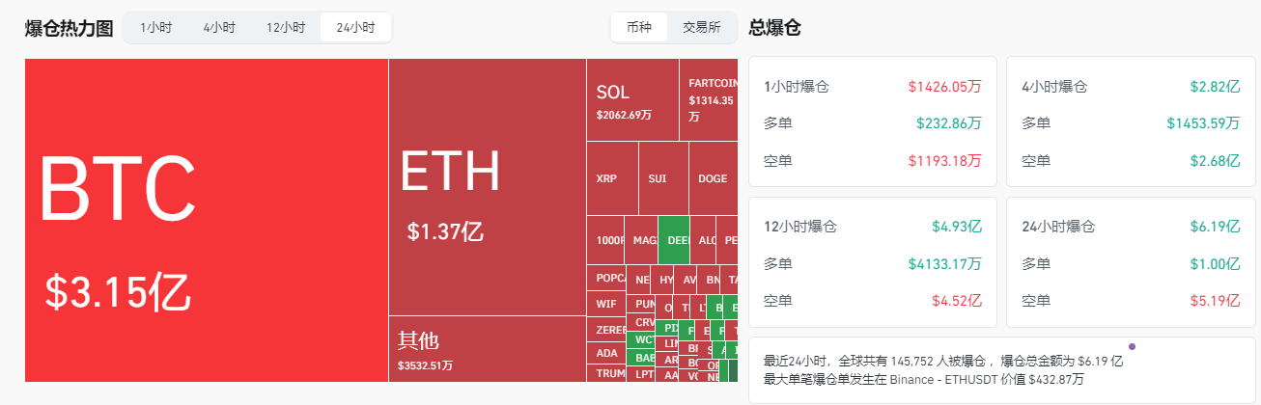Click the $1193.18万 short liquidation value

(945, 160)
